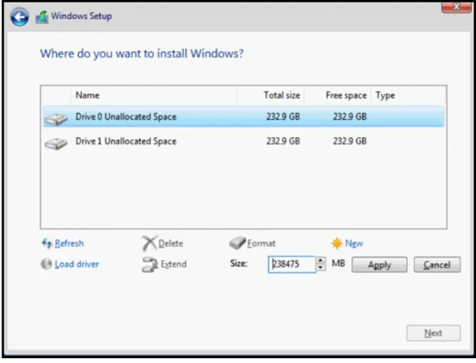
Task: Click the Extend partition icon
Action: point(150,265)
